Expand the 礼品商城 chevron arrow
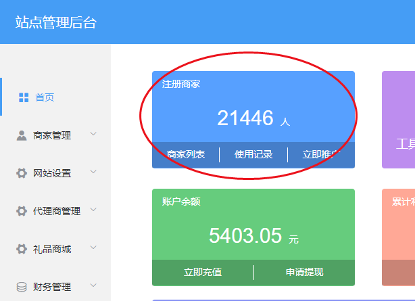This screenshot has width=415, height=301. (x=93, y=248)
